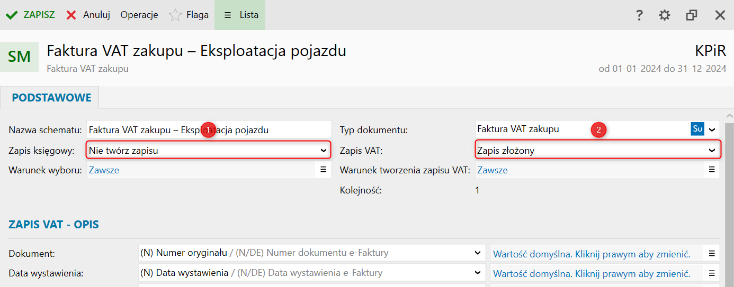
Task: Click the Lista toolbar button
Action: 240,15
